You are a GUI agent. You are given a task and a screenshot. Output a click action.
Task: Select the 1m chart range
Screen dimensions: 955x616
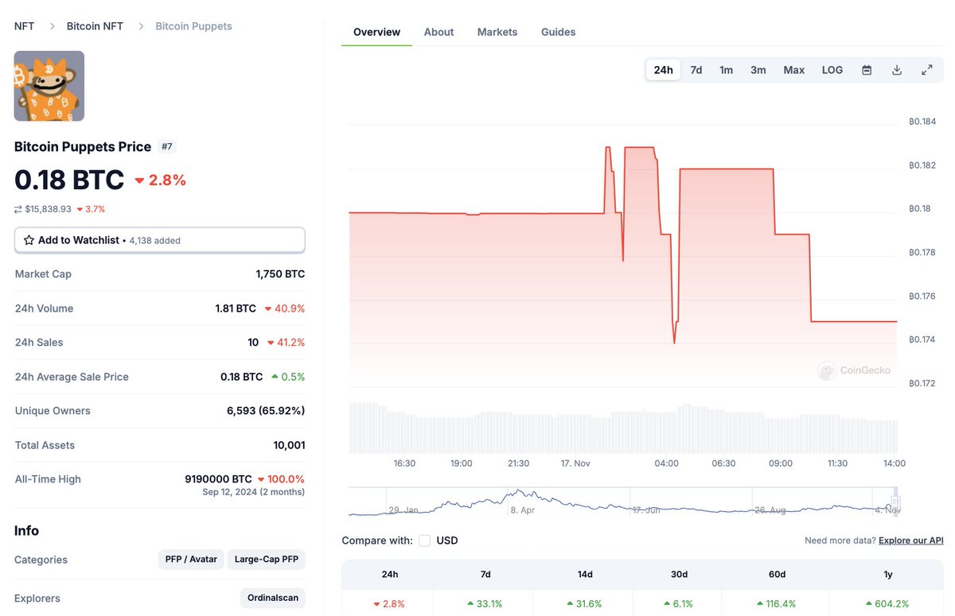tap(727, 70)
